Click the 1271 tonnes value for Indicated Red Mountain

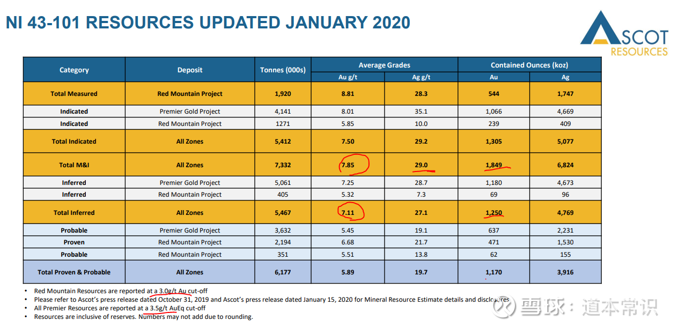tap(283, 124)
